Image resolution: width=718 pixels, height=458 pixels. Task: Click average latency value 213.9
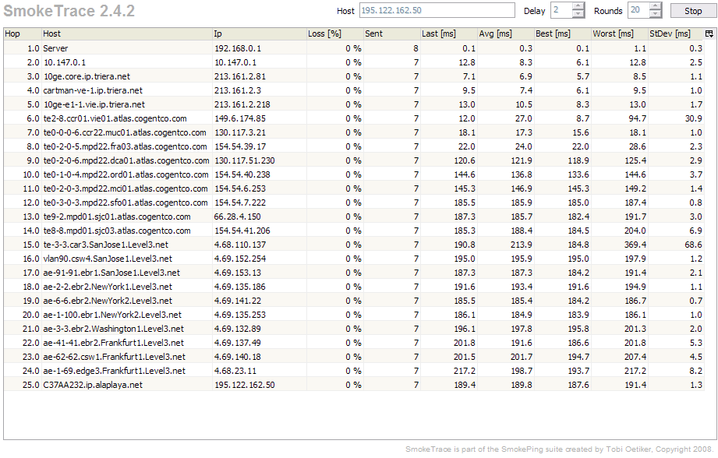coord(522,245)
